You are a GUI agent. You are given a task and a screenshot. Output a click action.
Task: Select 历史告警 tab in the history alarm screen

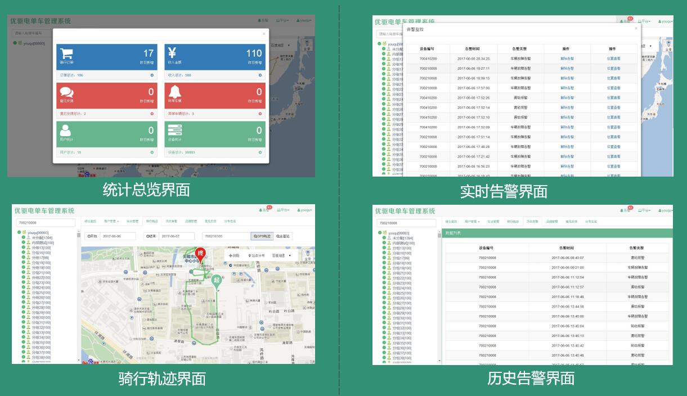[532, 222]
